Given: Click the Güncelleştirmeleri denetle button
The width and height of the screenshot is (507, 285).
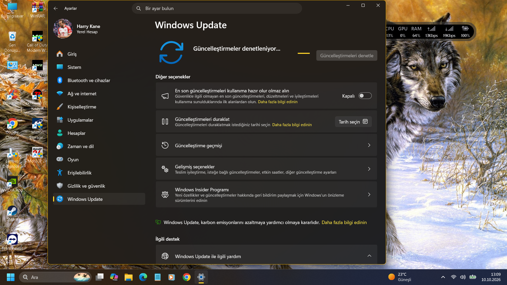Looking at the screenshot, I should [347, 55].
